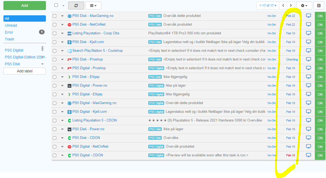The height and width of the screenshot is (178, 326).
Task: Click Power.no favicon on PS5 Digital row
Action: pos(69,86)
